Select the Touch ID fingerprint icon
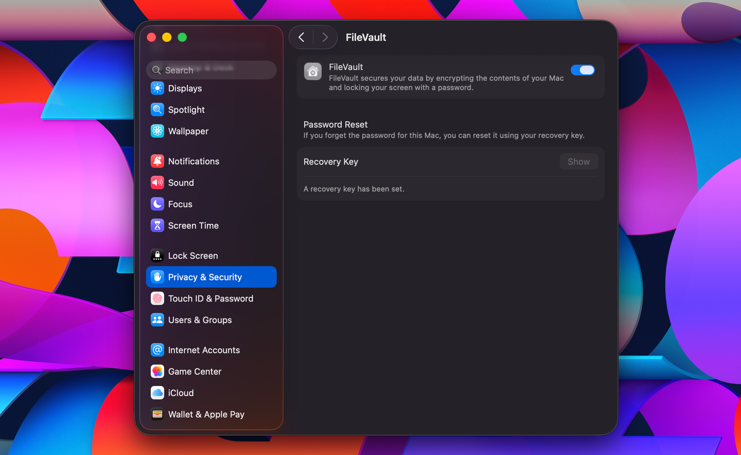Viewport: 741px width, 455px height. point(157,298)
